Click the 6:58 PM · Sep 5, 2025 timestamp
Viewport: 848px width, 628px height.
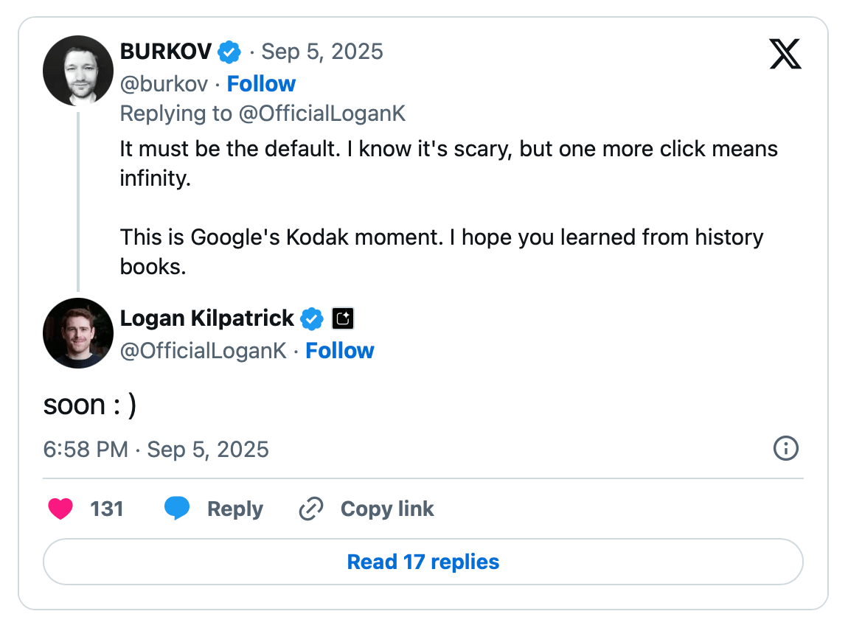(x=156, y=450)
